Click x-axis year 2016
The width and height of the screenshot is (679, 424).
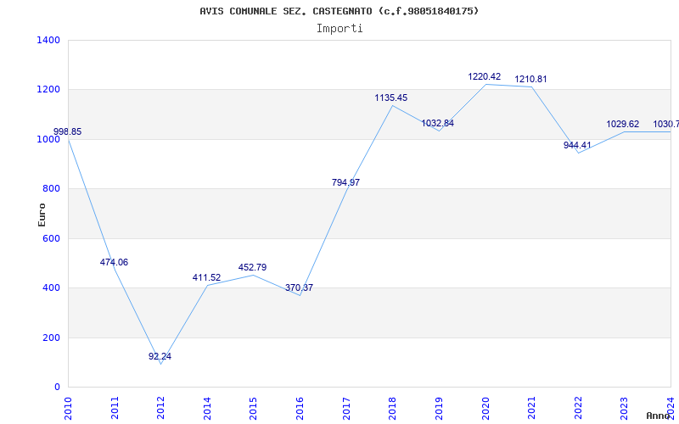point(300,408)
